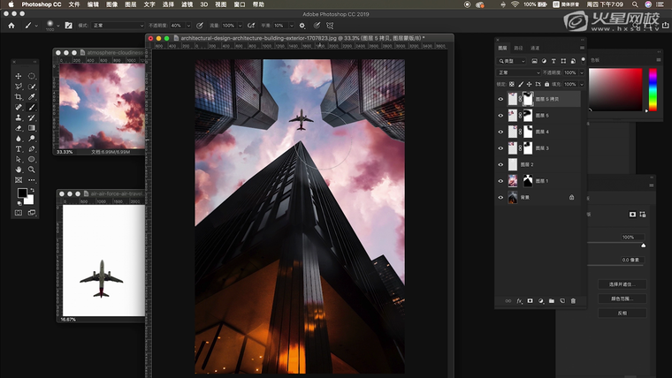Hide the 图层 5 拷贝 layer

click(x=500, y=100)
